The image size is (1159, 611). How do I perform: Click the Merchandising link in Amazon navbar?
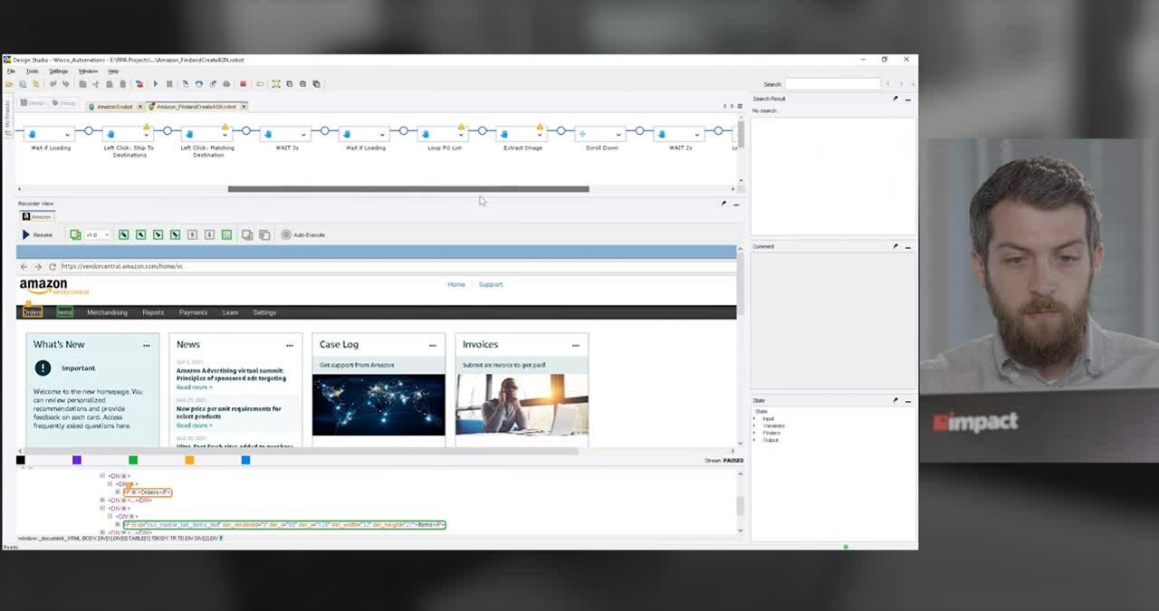[x=107, y=312]
